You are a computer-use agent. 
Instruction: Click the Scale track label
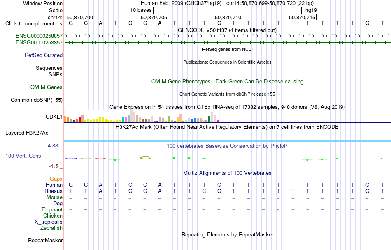click(x=56, y=10)
